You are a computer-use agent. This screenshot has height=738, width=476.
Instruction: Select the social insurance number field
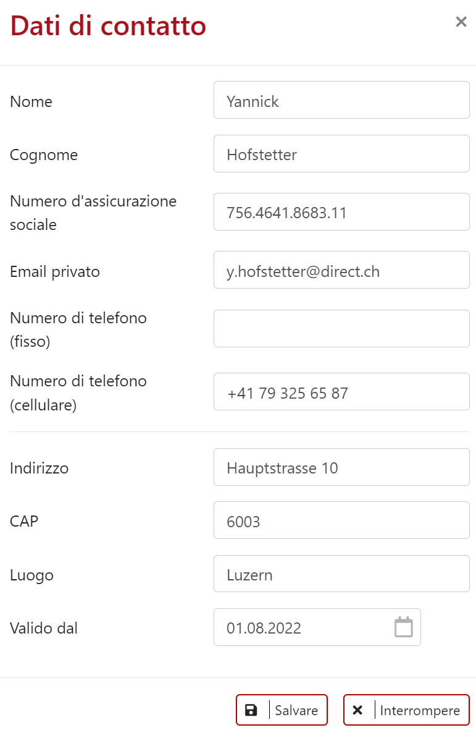341,212
